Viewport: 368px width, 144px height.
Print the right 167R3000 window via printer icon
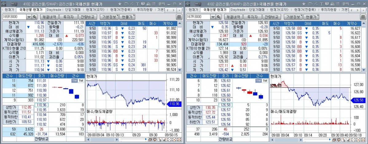332,4
